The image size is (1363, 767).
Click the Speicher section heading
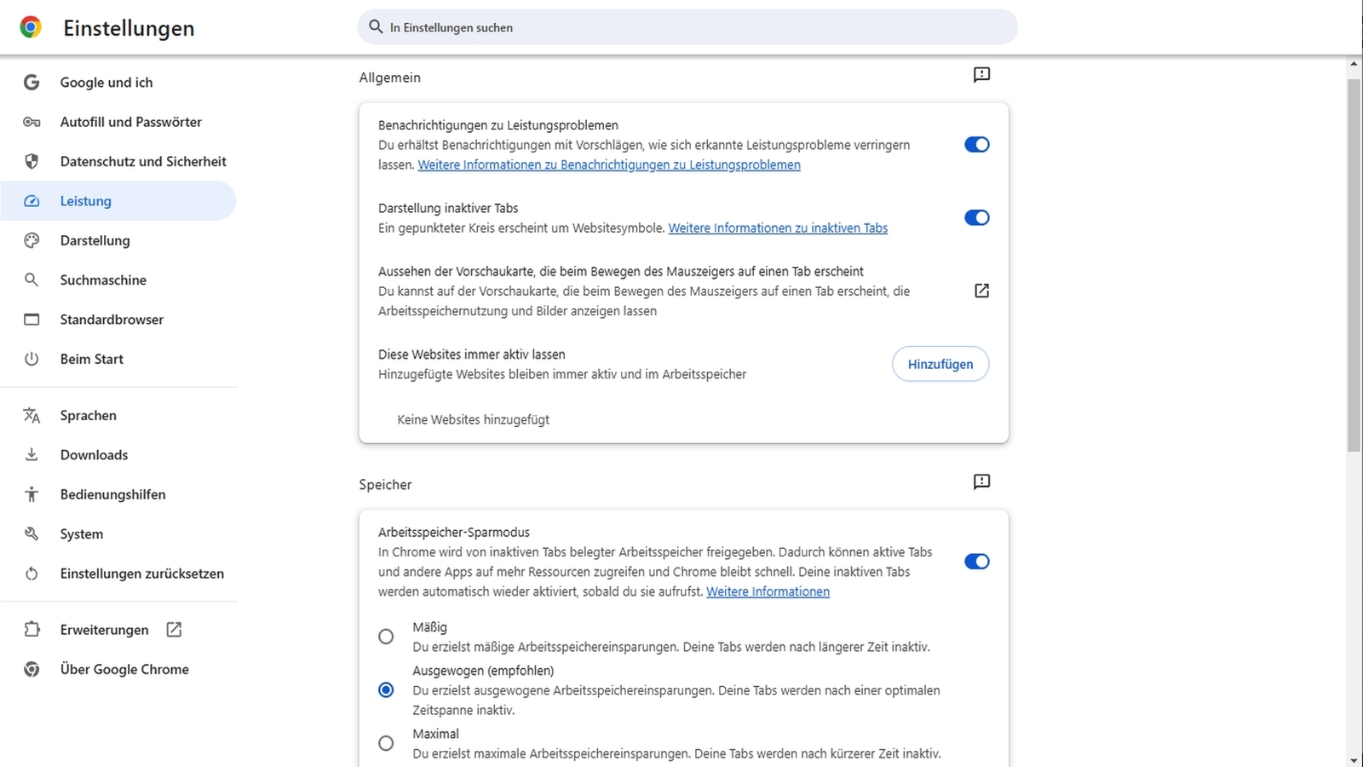(385, 484)
